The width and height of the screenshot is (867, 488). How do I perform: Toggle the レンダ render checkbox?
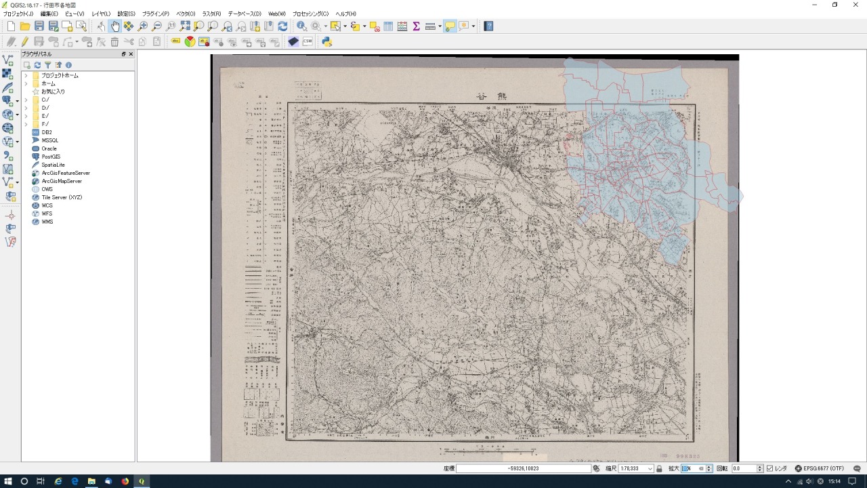coord(769,468)
